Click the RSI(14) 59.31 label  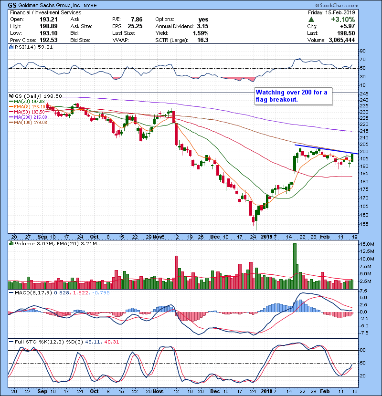click(33, 47)
